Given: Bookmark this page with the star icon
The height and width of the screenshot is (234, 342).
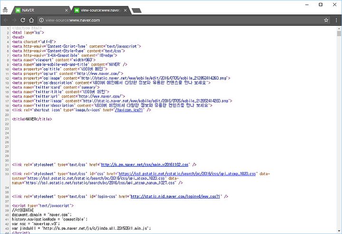Looking at the screenshot, I should pyautogui.click(x=326, y=20).
